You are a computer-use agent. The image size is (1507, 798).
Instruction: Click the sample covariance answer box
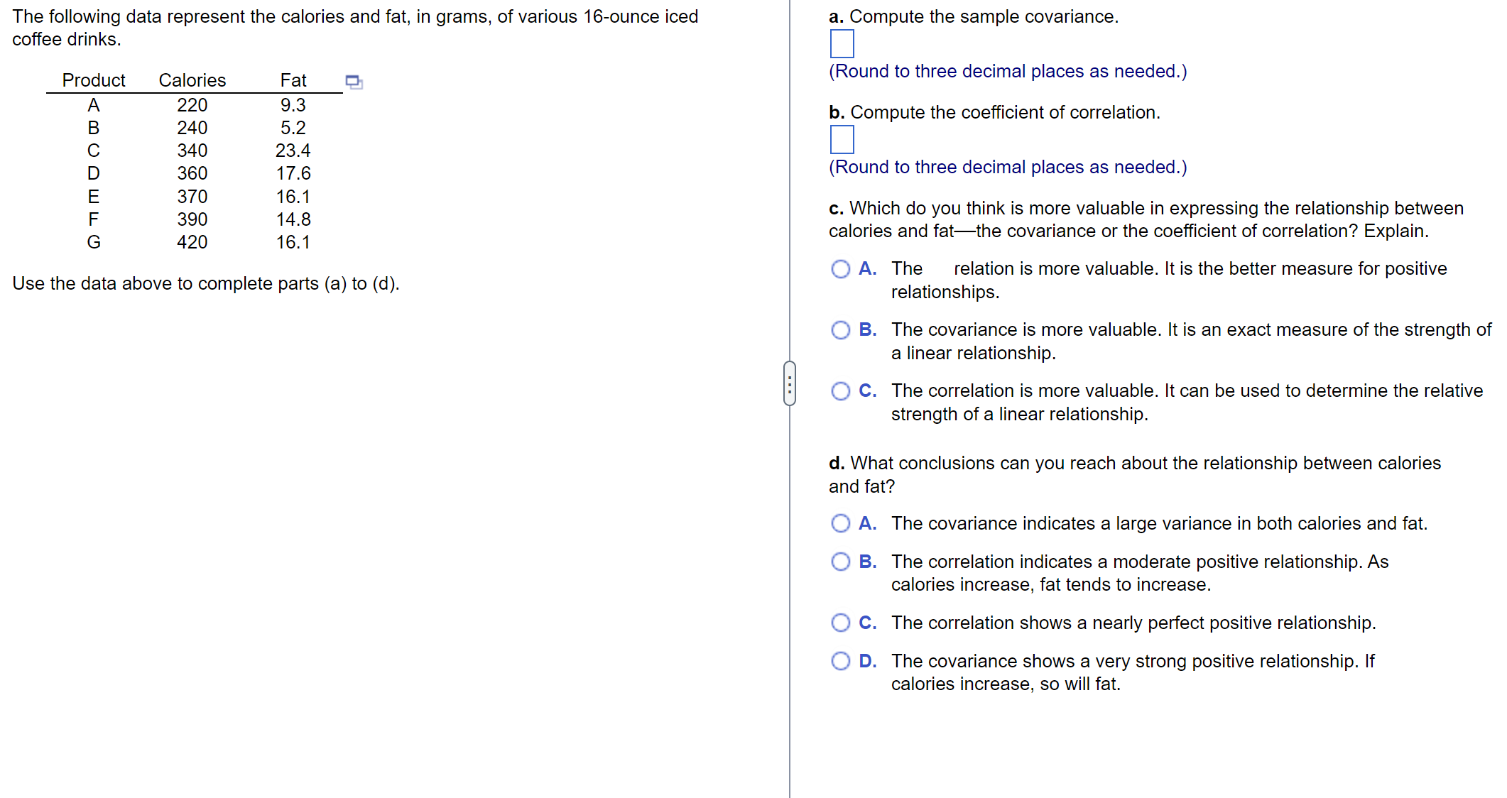pos(842,44)
